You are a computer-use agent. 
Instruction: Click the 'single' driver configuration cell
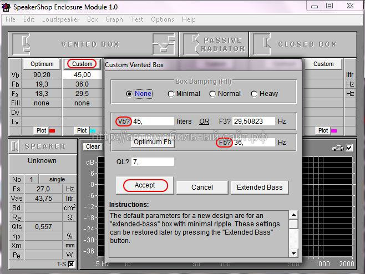pos(57,179)
